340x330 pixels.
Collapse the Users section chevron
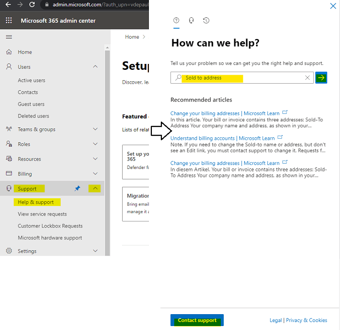coord(95,67)
